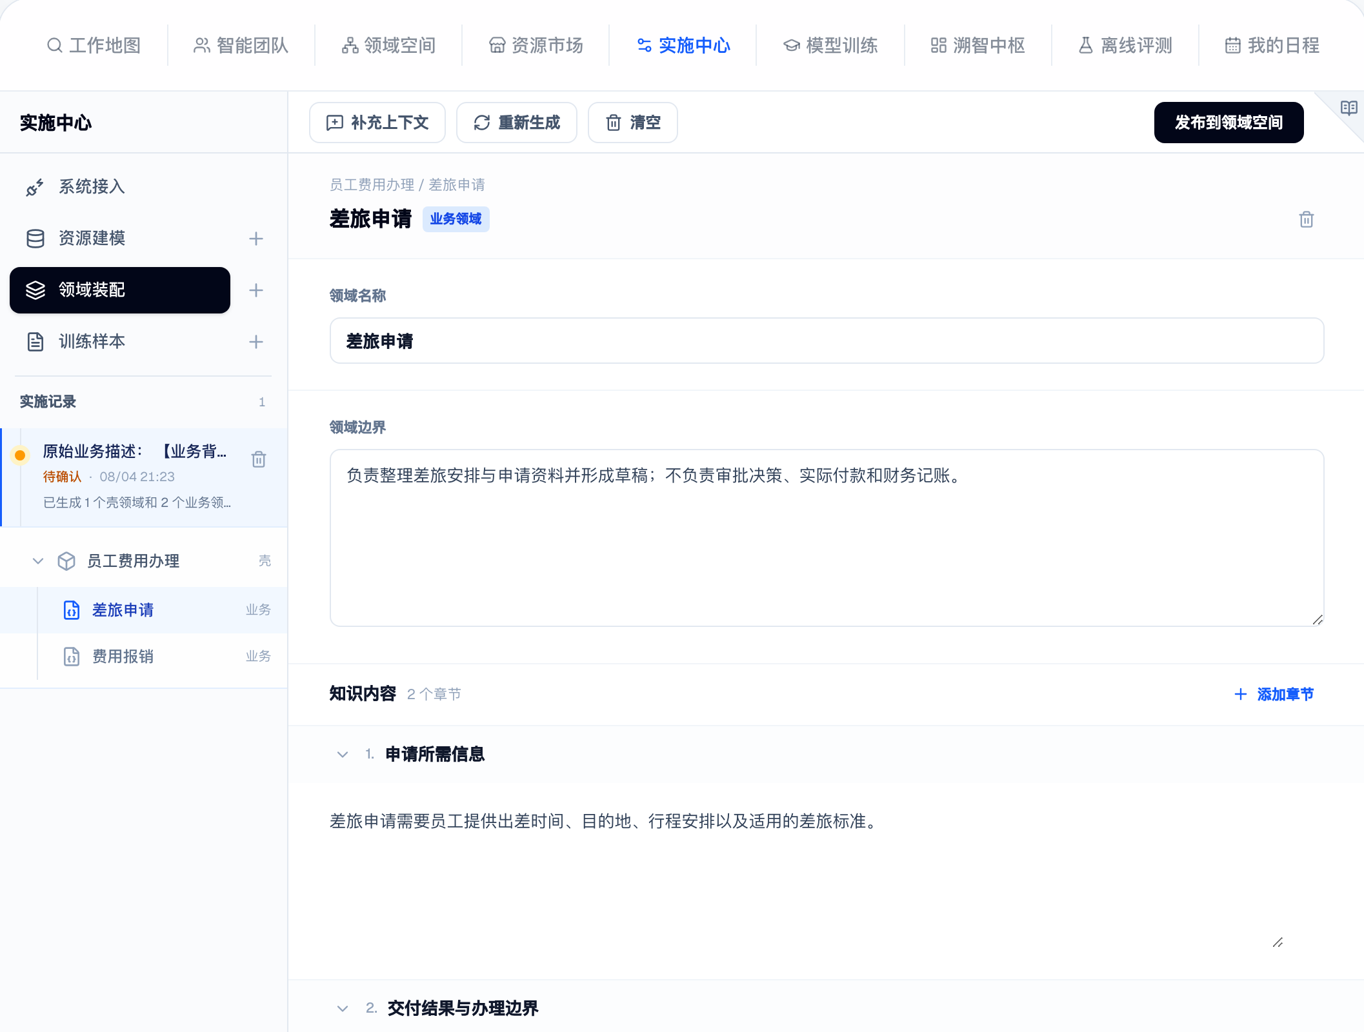Select the 员工费用办理 shell domain
Viewport: 1364px width, 1032px height.
(x=144, y=561)
